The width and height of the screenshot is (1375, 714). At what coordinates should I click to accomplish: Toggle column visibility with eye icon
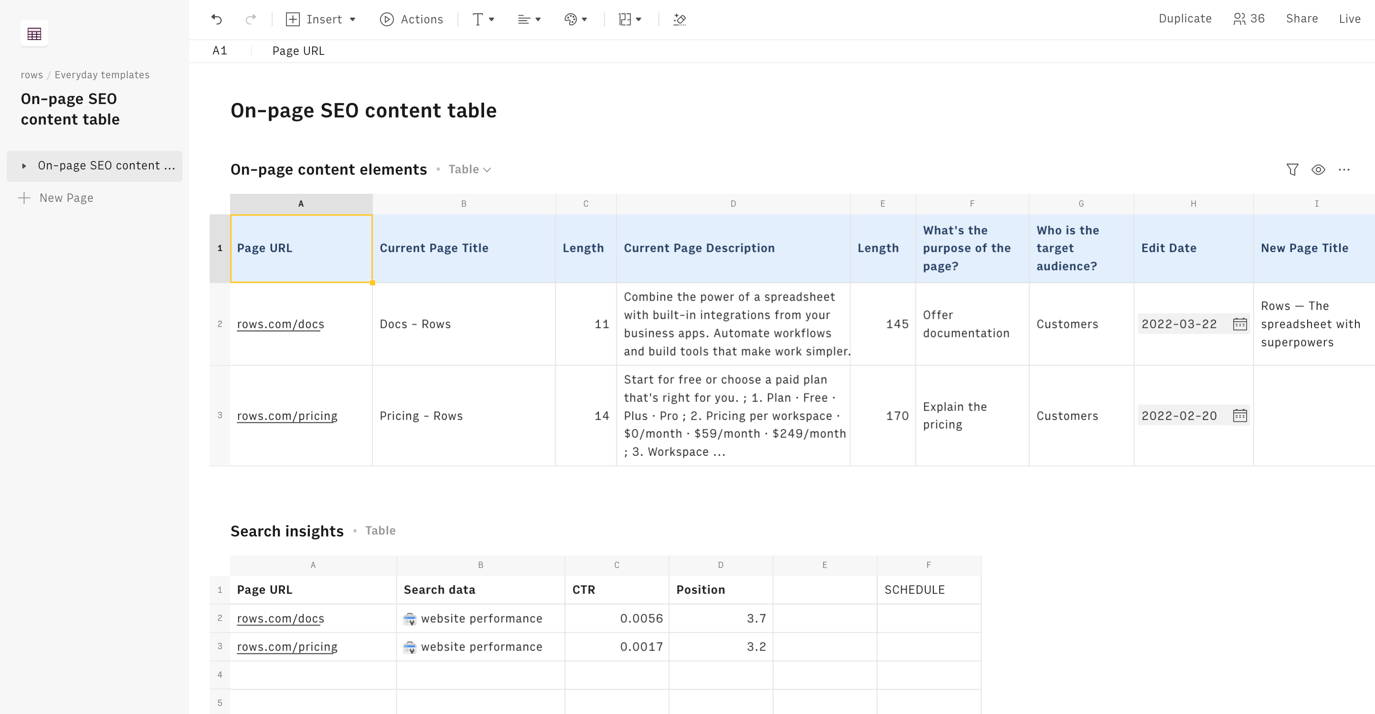(x=1318, y=170)
